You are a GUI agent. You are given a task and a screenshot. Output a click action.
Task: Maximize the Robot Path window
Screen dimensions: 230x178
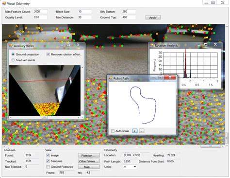pyautogui.click(x=160, y=77)
